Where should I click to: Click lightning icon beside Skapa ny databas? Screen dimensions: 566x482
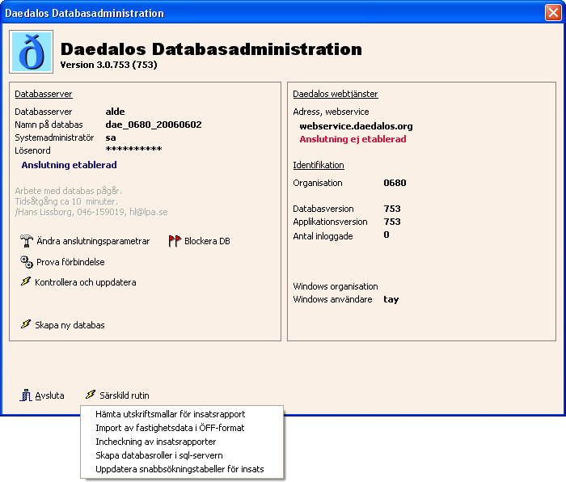point(26,324)
